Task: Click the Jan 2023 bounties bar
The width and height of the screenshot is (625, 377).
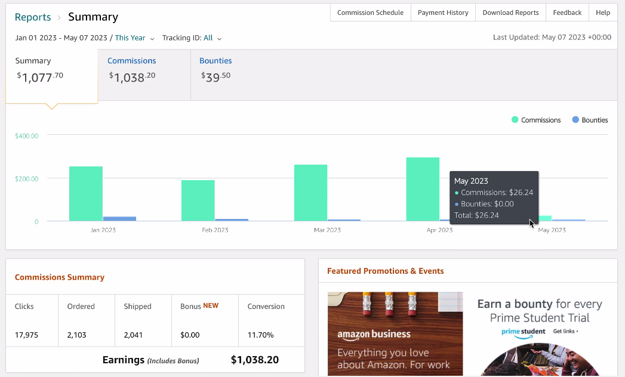Action: 119,219
